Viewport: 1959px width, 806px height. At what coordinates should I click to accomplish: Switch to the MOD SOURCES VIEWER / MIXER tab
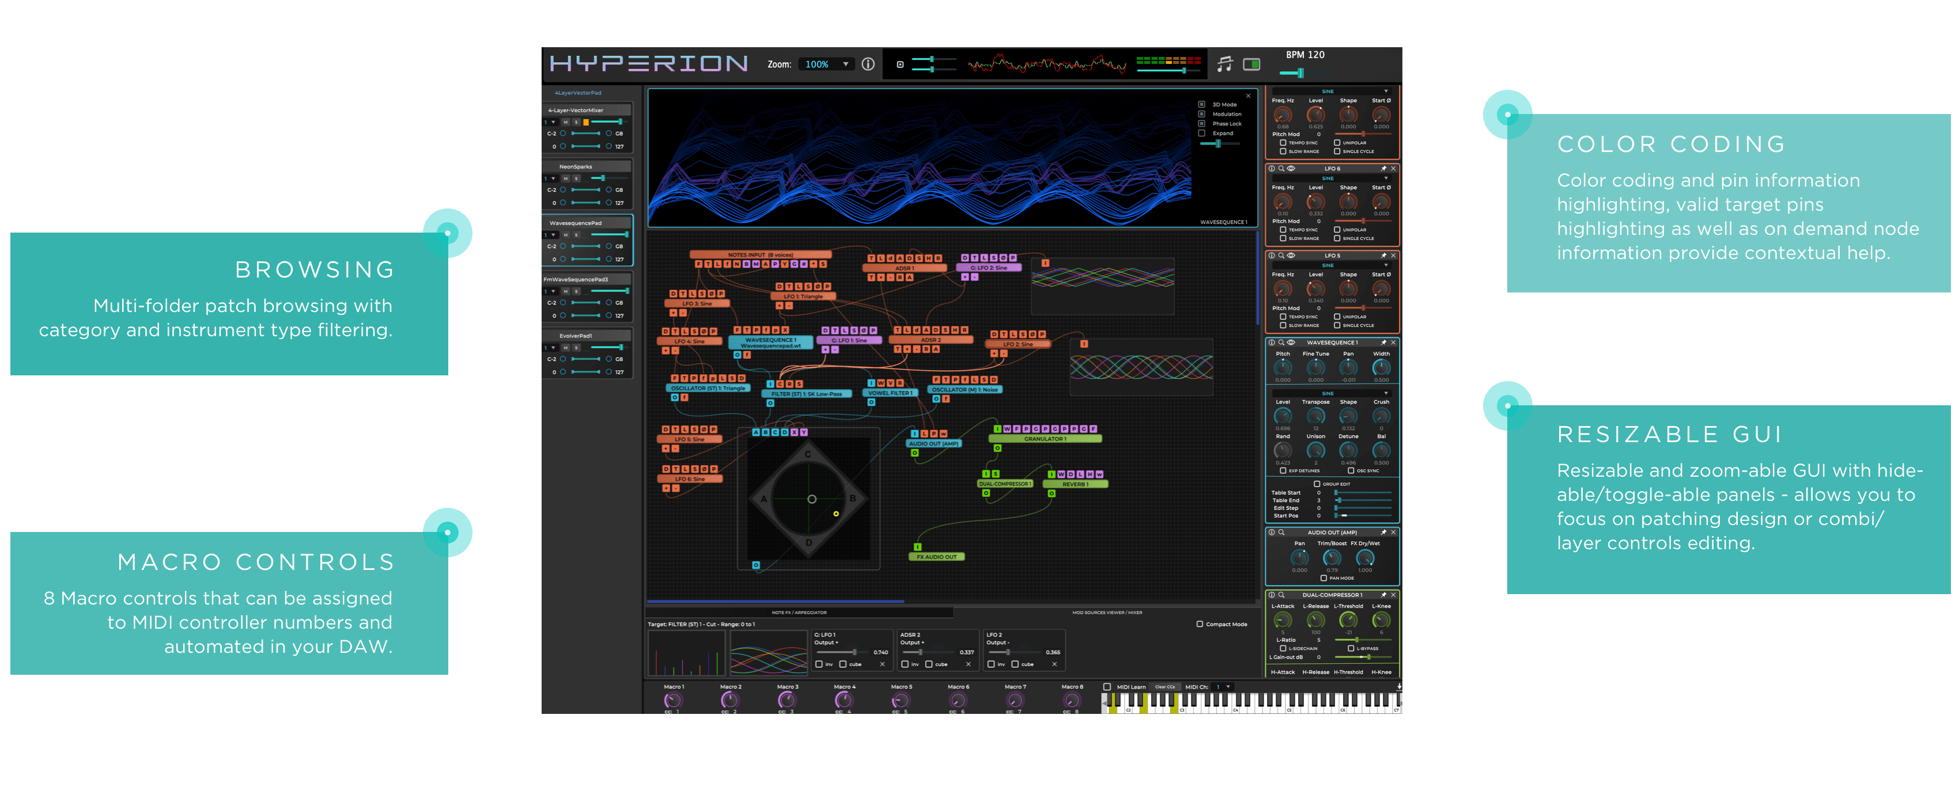(x=1106, y=613)
